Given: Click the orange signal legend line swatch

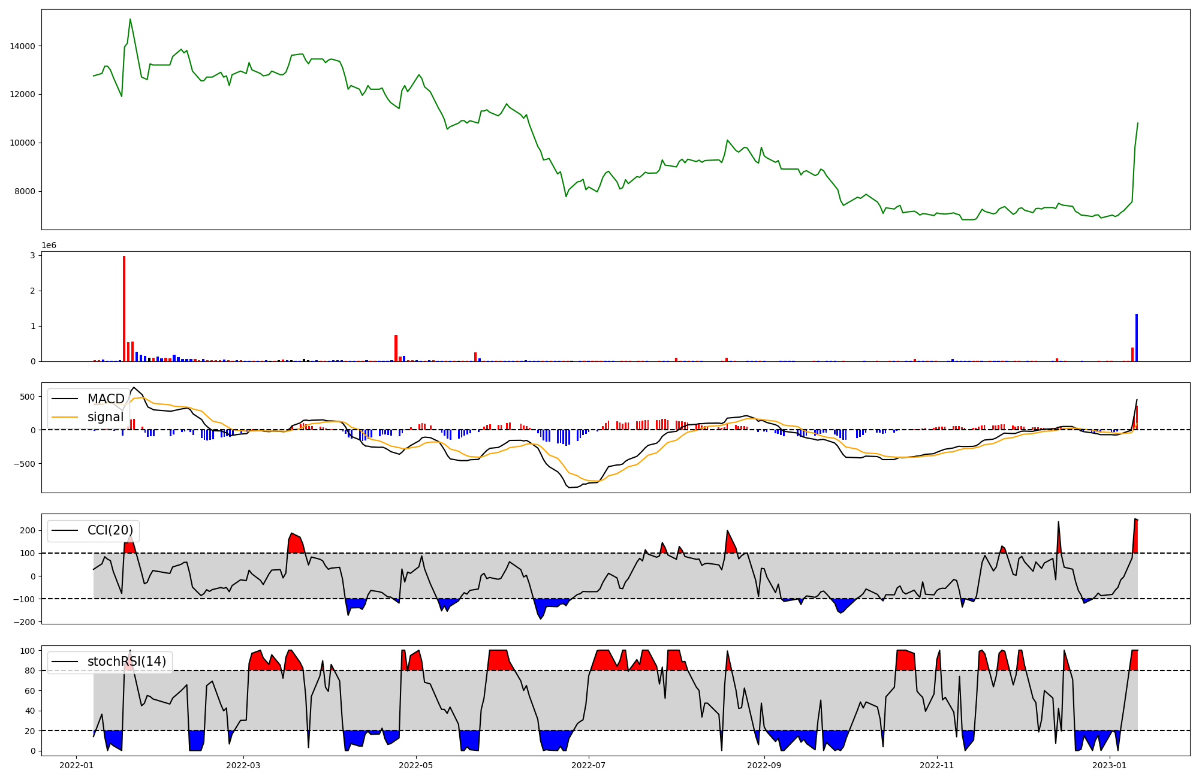Looking at the screenshot, I should (65, 417).
